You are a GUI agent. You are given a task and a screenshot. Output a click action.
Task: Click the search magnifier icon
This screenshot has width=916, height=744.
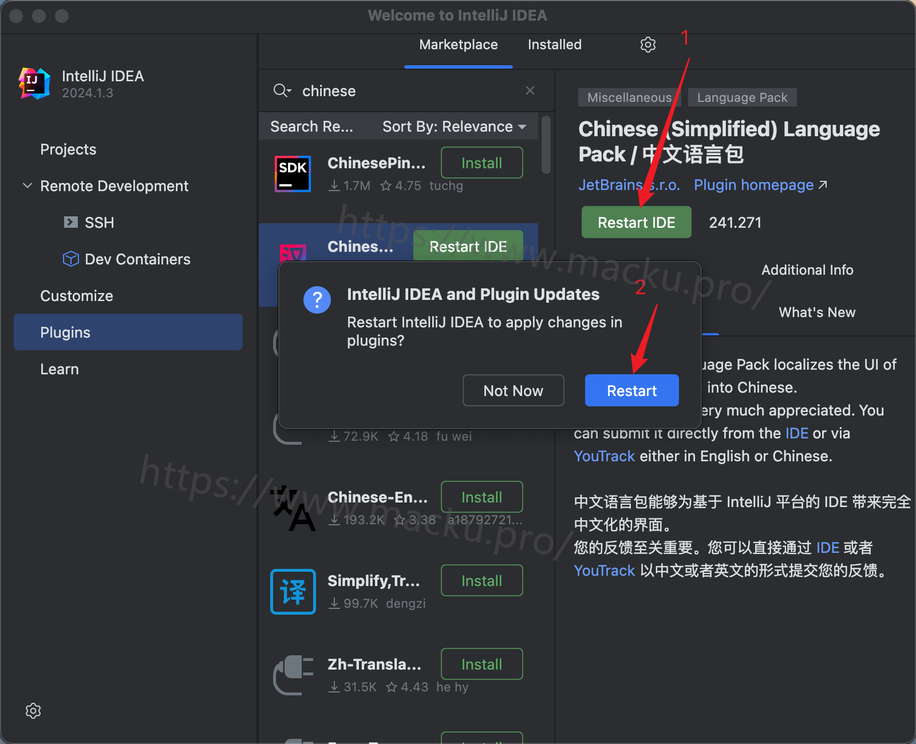(282, 90)
